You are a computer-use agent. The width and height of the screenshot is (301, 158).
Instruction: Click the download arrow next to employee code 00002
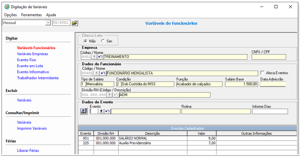[x=97, y=73]
